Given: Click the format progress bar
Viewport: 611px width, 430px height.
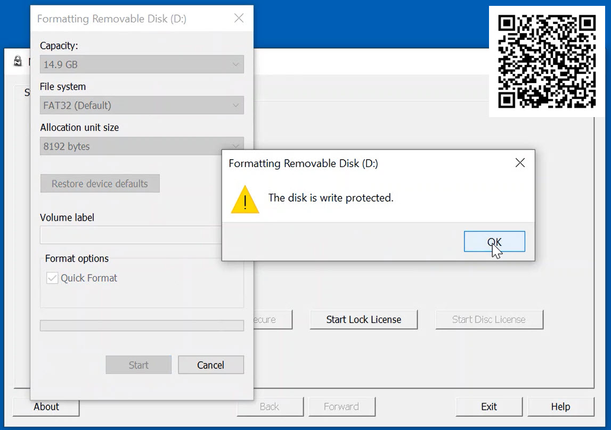Looking at the screenshot, I should (x=142, y=325).
